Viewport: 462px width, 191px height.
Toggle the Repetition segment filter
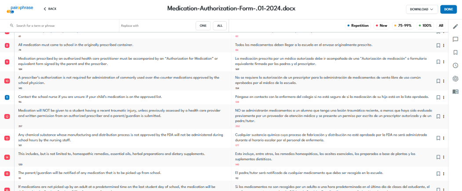point(358,25)
